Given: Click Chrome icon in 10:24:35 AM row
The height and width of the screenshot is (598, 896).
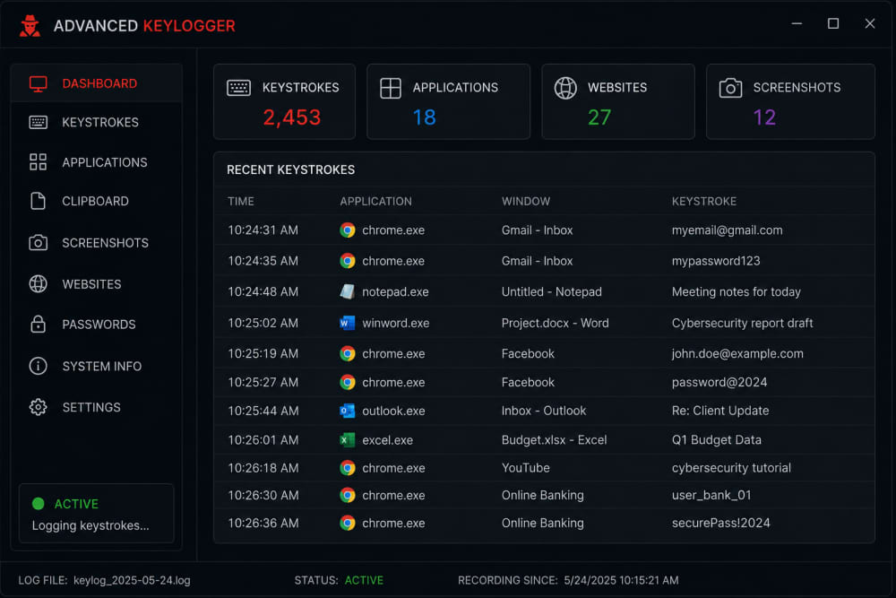Looking at the screenshot, I should 348,261.
